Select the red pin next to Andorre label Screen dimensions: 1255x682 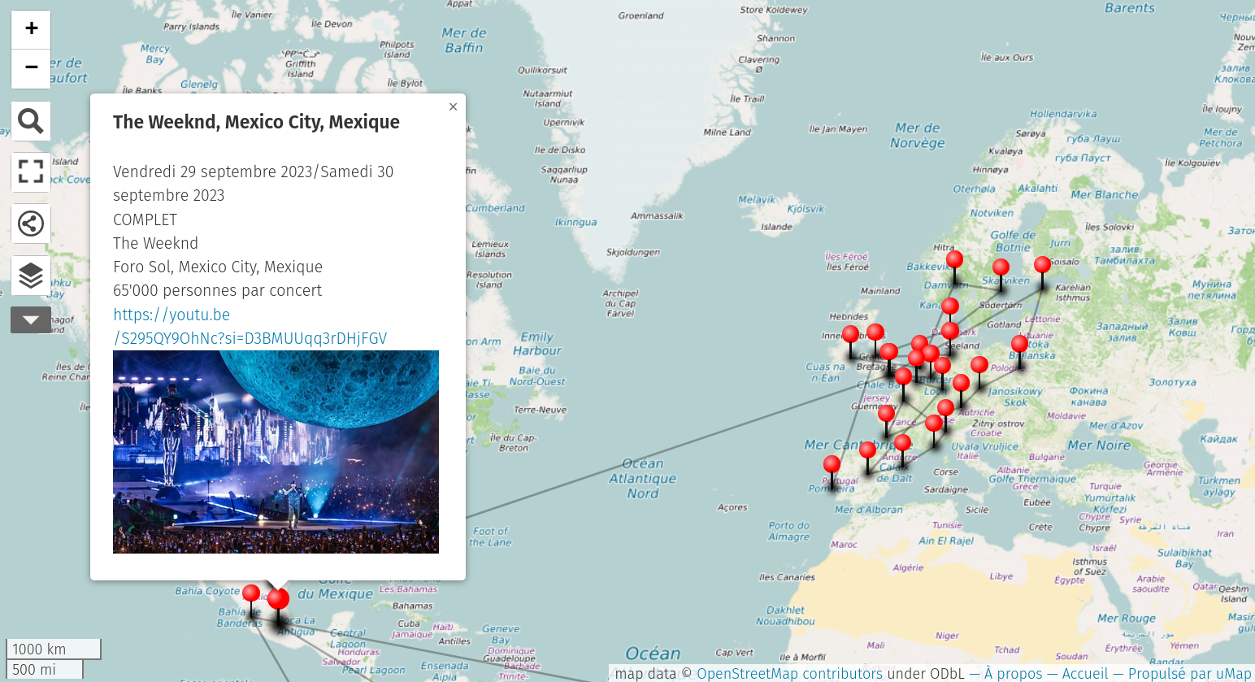(x=902, y=444)
